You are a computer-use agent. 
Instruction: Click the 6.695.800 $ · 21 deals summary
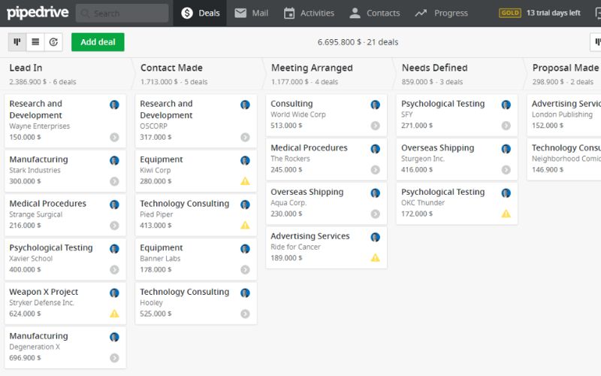click(358, 42)
